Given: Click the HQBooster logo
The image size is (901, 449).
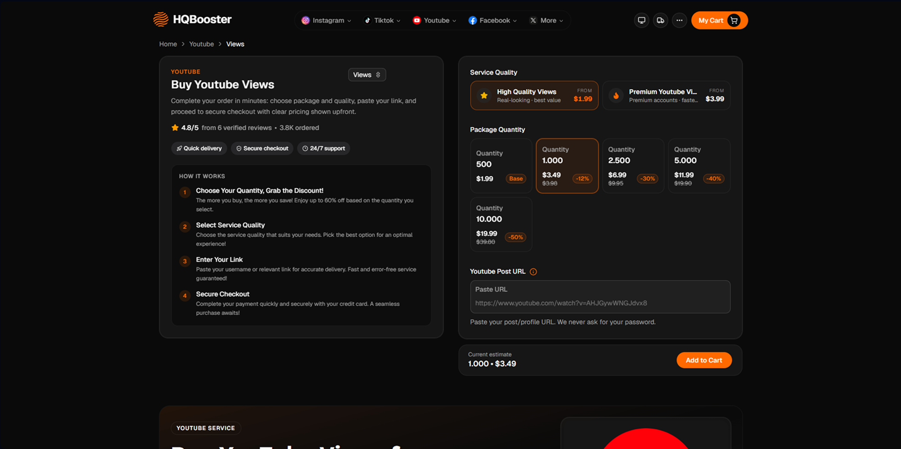Looking at the screenshot, I should (193, 19).
